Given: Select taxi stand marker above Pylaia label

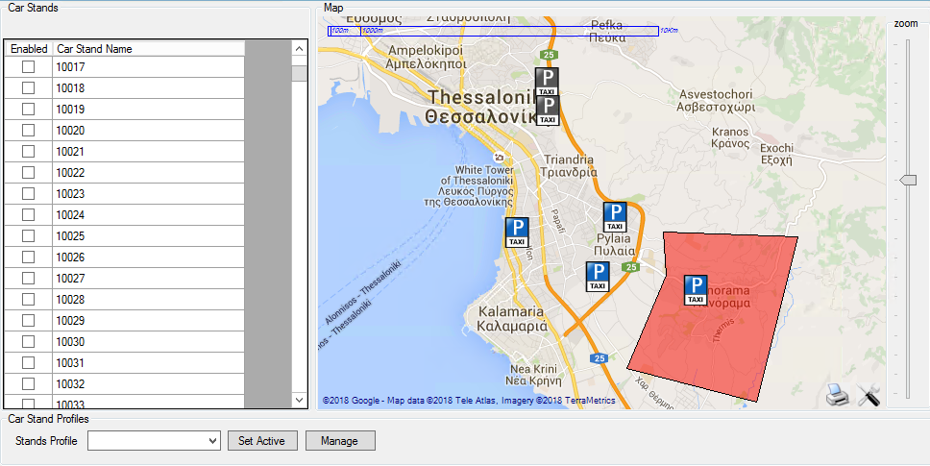Looking at the screenshot, I should pos(615,217).
